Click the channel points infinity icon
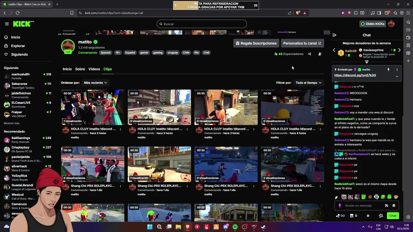Viewport: 413px width, 232px height. click(340, 216)
